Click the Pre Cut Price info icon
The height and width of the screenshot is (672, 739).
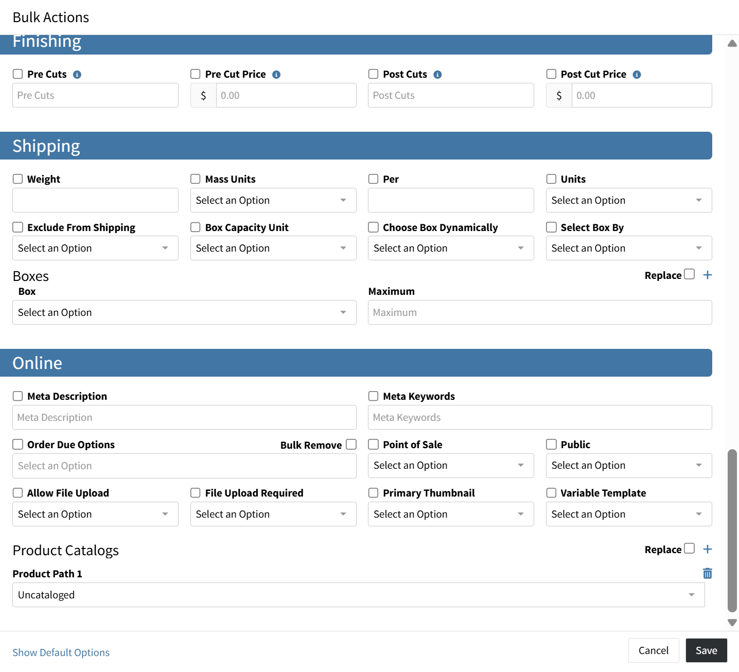276,75
